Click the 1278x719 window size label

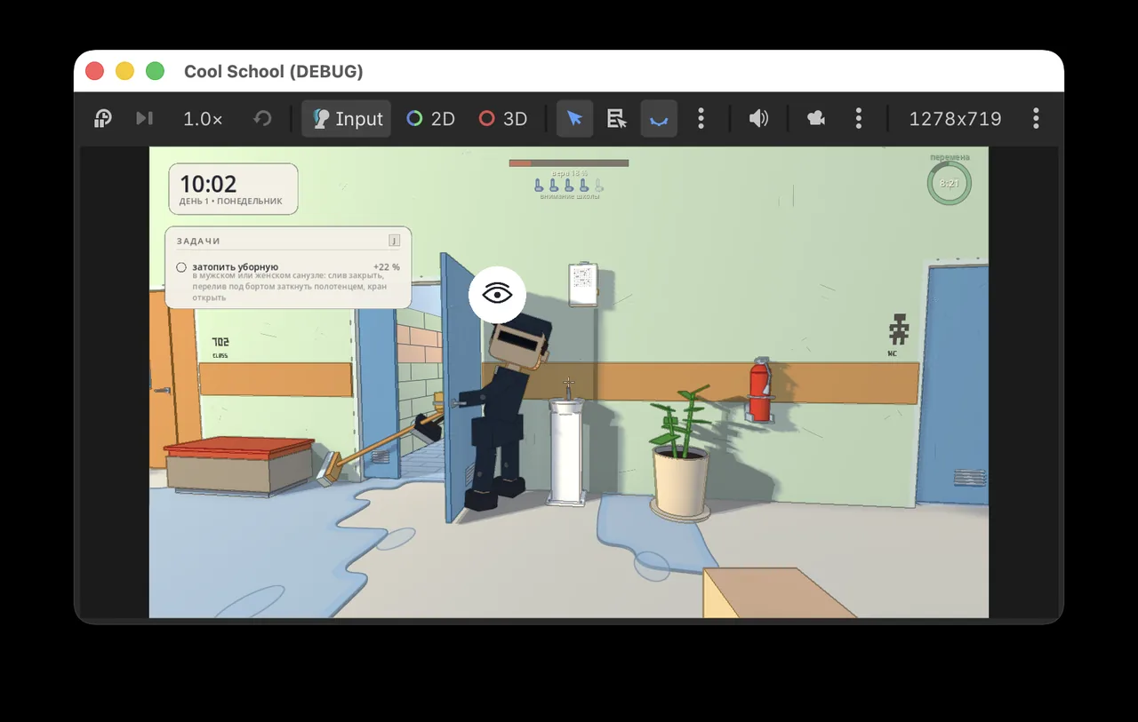[955, 119]
